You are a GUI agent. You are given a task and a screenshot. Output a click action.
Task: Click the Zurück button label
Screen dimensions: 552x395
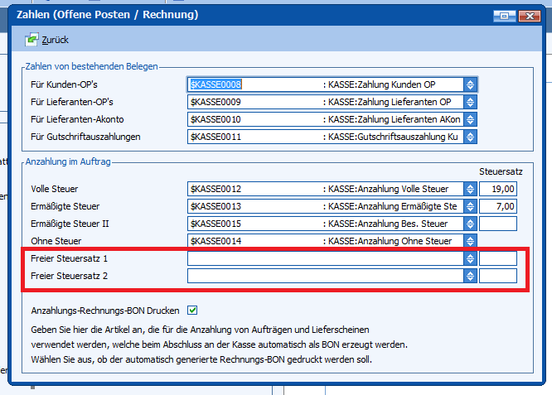(55, 40)
